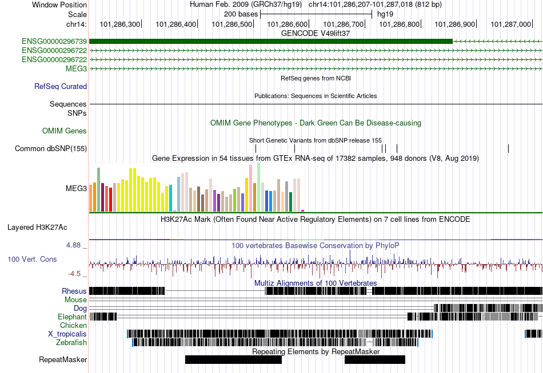Viewport: 543px width, 373px height.
Task: Click the 101,286,600 coordinate on the ruler
Action: [x=288, y=24]
